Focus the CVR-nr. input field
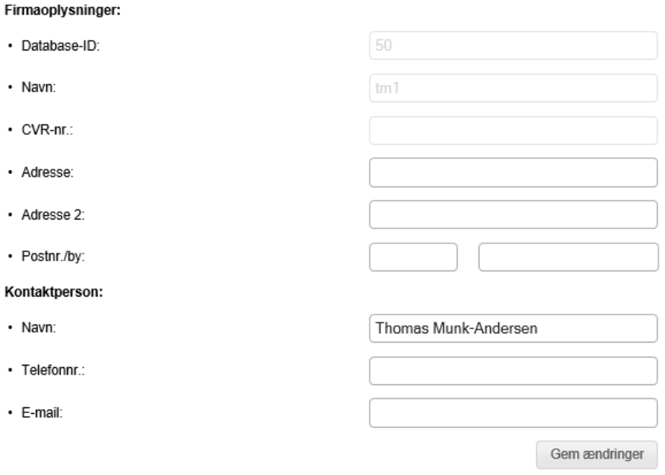 pyautogui.click(x=513, y=130)
